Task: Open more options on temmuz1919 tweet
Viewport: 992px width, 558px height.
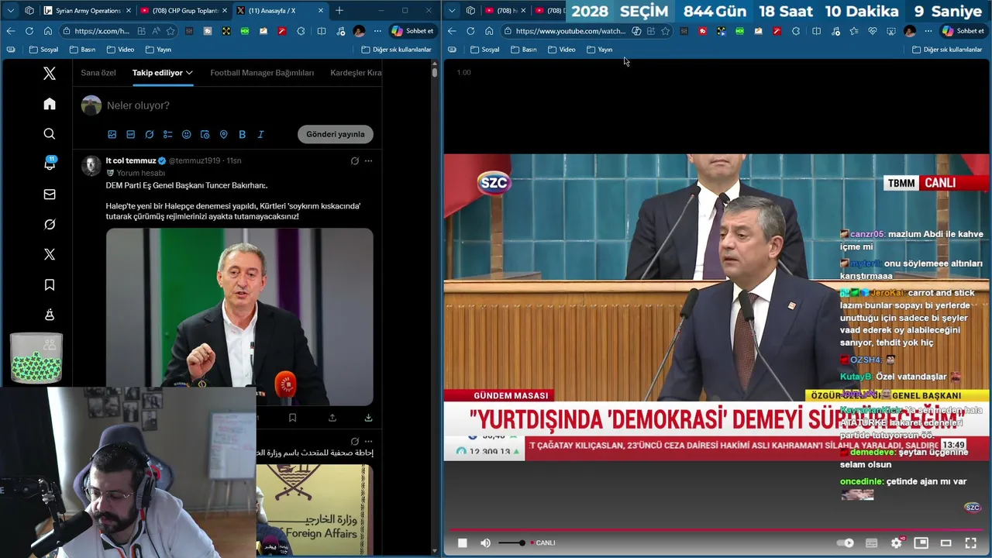Action: pyautogui.click(x=368, y=160)
